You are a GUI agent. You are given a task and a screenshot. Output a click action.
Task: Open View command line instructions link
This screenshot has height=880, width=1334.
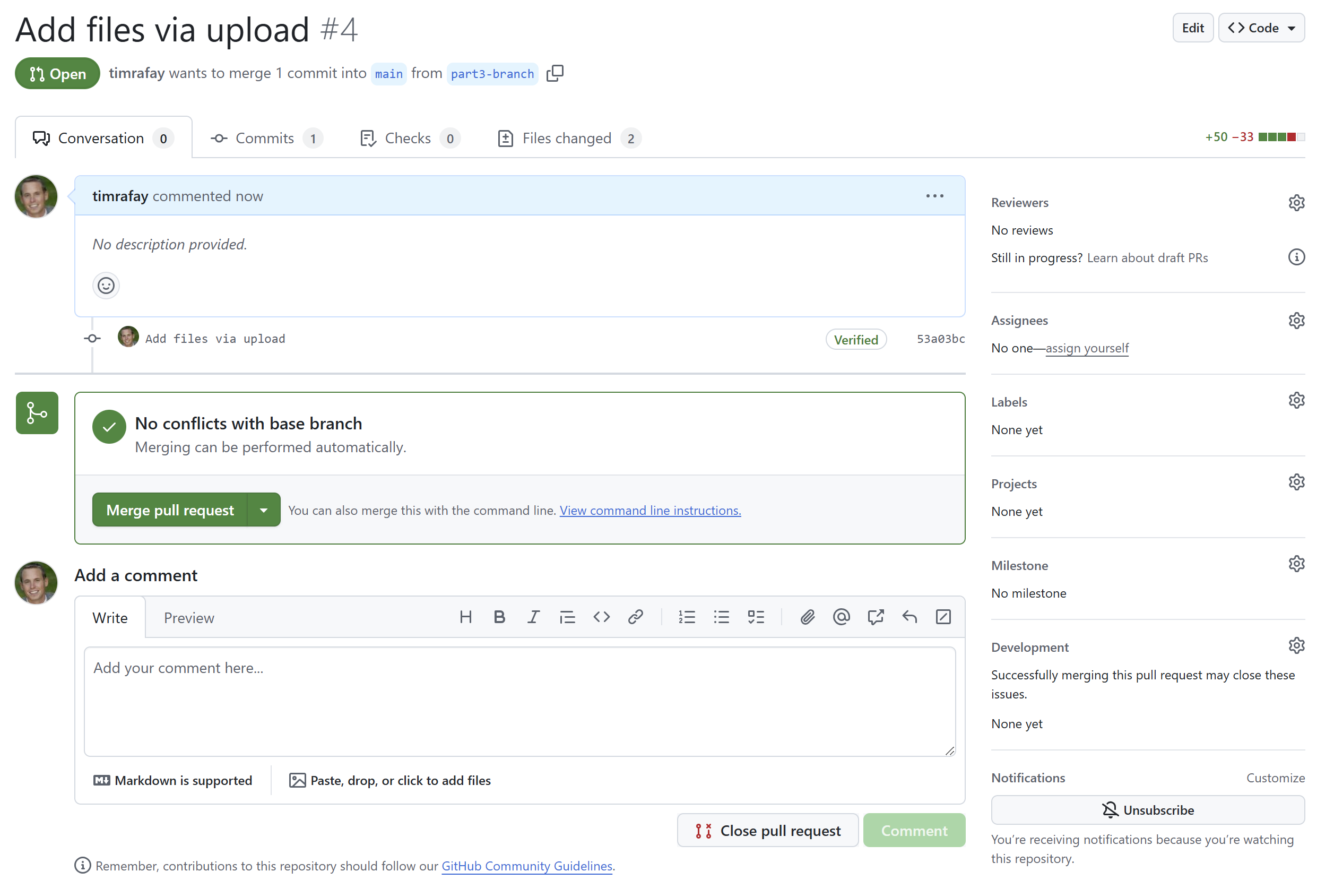[x=649, y=511]
